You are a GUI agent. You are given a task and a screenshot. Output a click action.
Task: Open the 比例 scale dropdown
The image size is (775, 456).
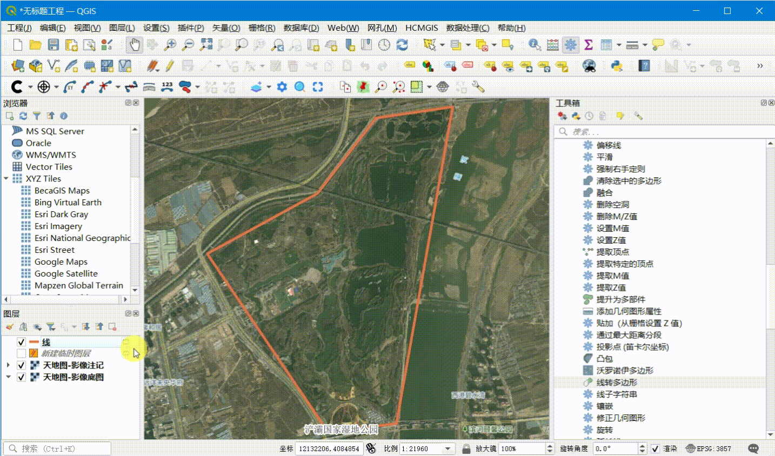click(x=448, y=448)
